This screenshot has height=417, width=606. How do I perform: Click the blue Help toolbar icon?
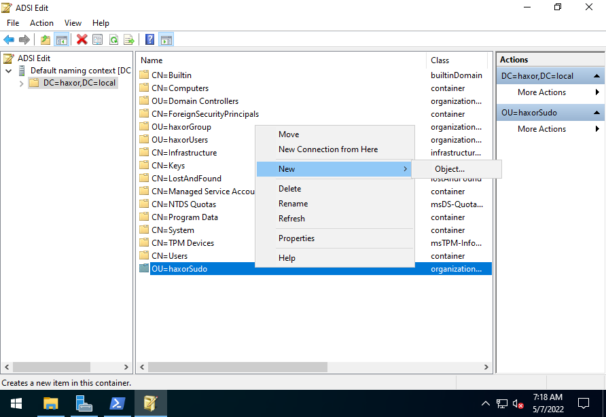[x=149, y=39]
